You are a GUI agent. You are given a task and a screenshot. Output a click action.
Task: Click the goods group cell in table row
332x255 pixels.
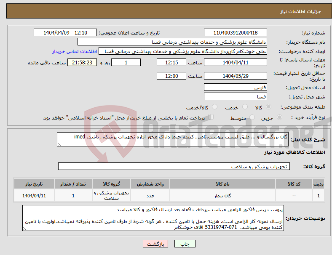pos(111,196)
